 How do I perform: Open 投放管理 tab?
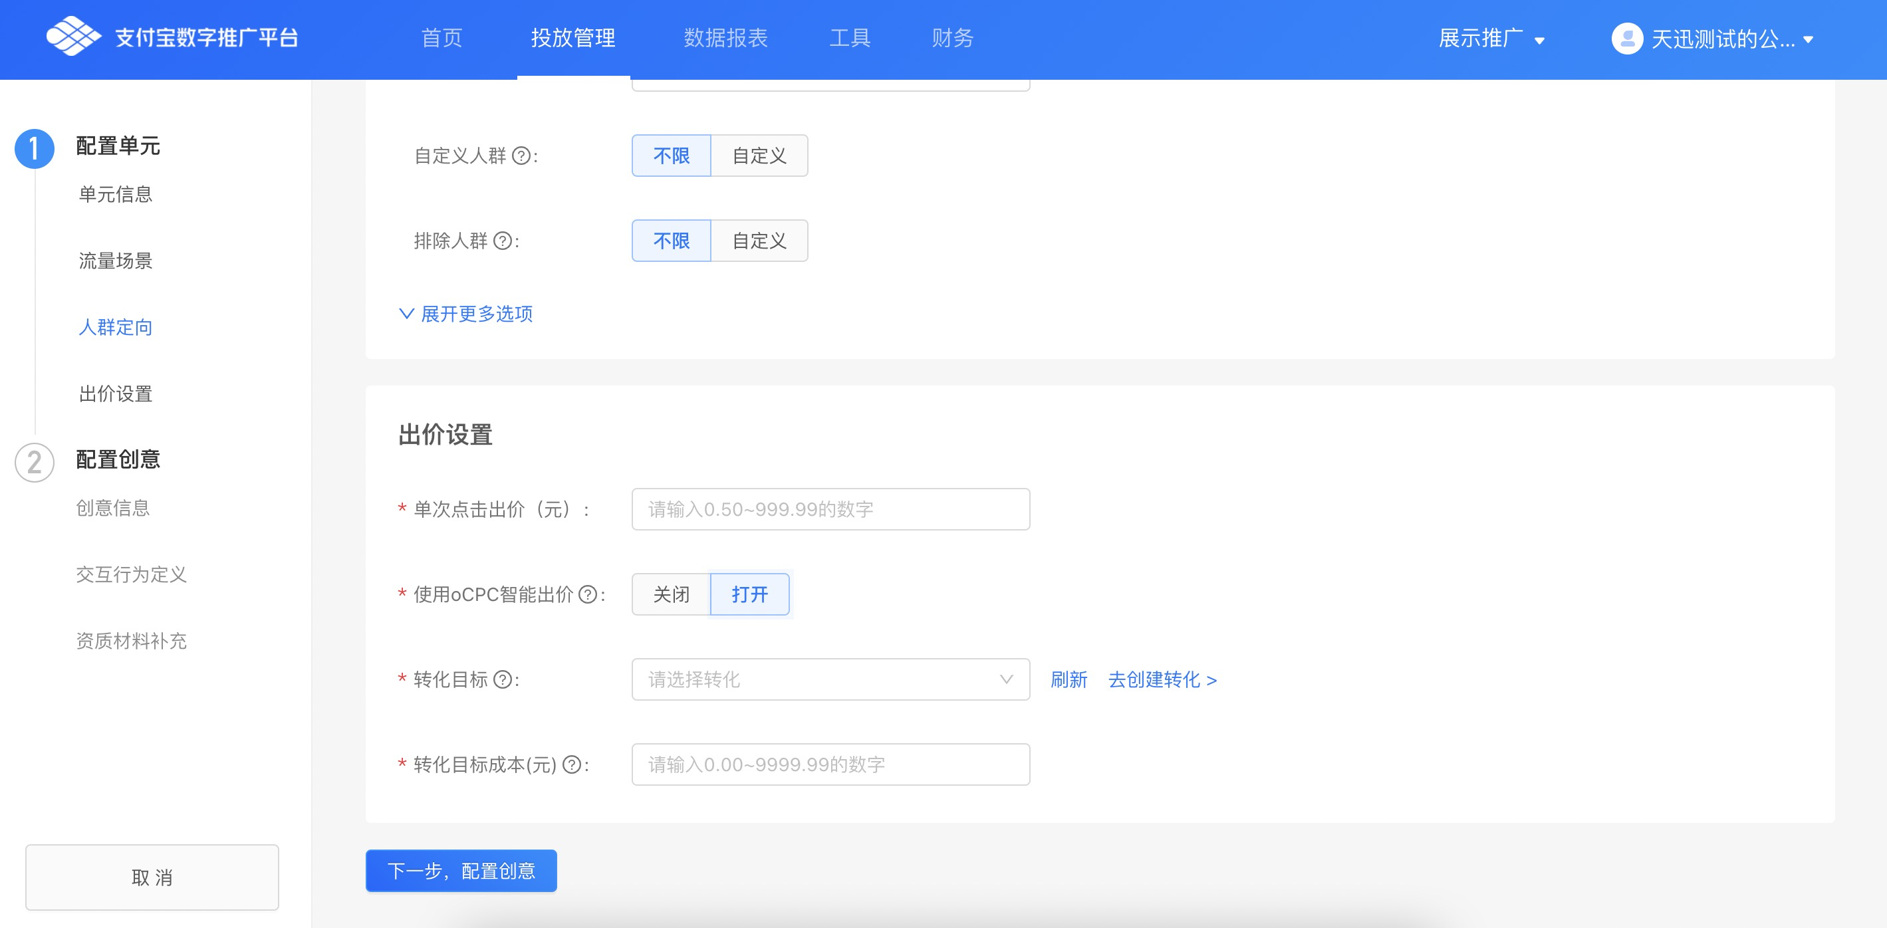coord(573,38)
